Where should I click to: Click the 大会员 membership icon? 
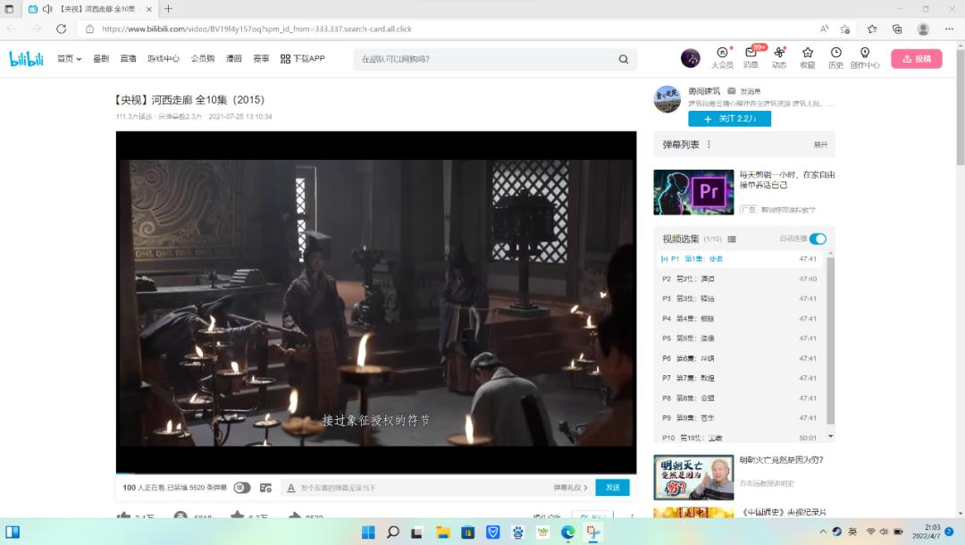(x=722, y=55)
